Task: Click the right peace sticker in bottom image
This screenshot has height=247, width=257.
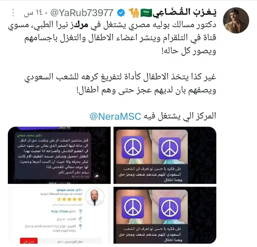Action: [170, 208]
